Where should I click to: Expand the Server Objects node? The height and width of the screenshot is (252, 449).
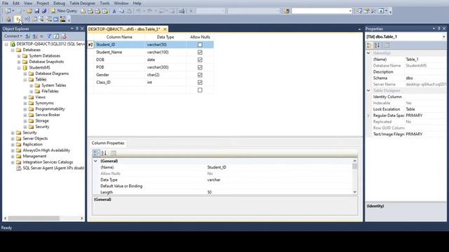click(x=13, y=139)
